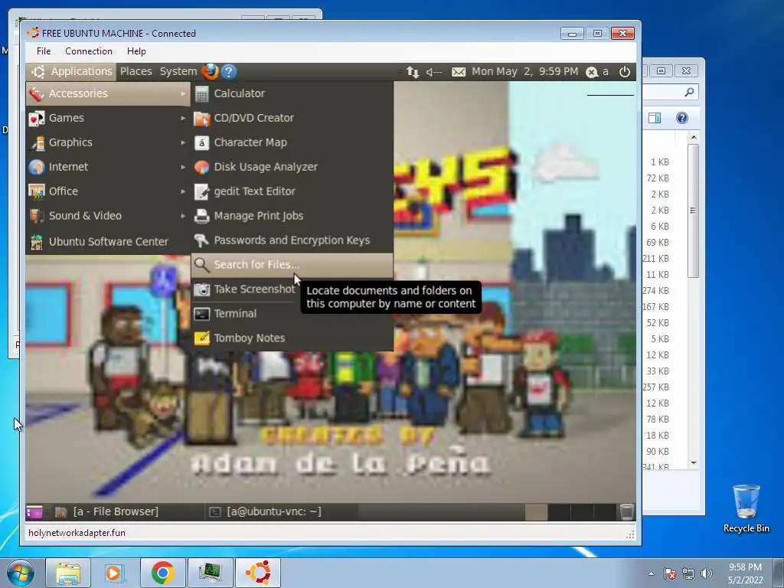Image resolution: width=784 pixels, height=588 pixels.
Task: Open Google Chrome from taskbar
Action: click(x=162, y=573)
